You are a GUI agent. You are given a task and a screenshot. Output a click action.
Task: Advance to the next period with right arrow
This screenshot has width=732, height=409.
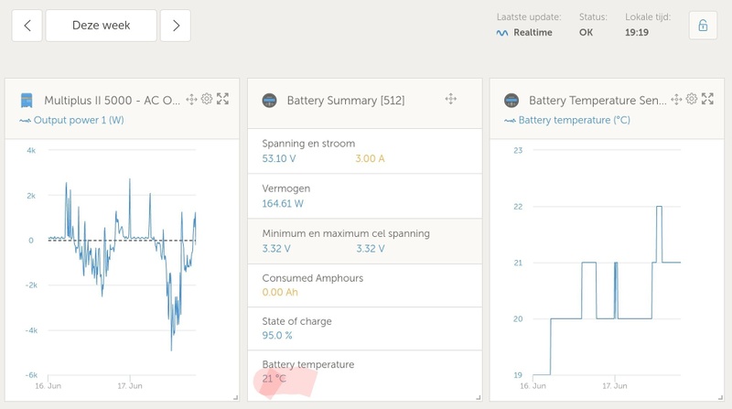[175, 26]
